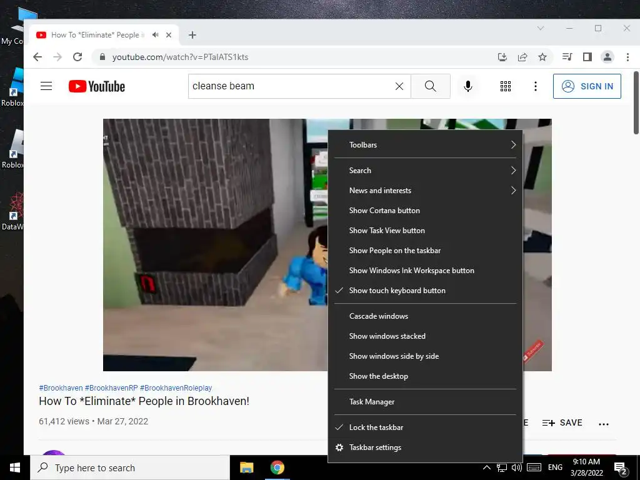Click the taskbar Type here to search box
Image resolution: width=640 pixels, height=480 pixels.
[130, 467]
